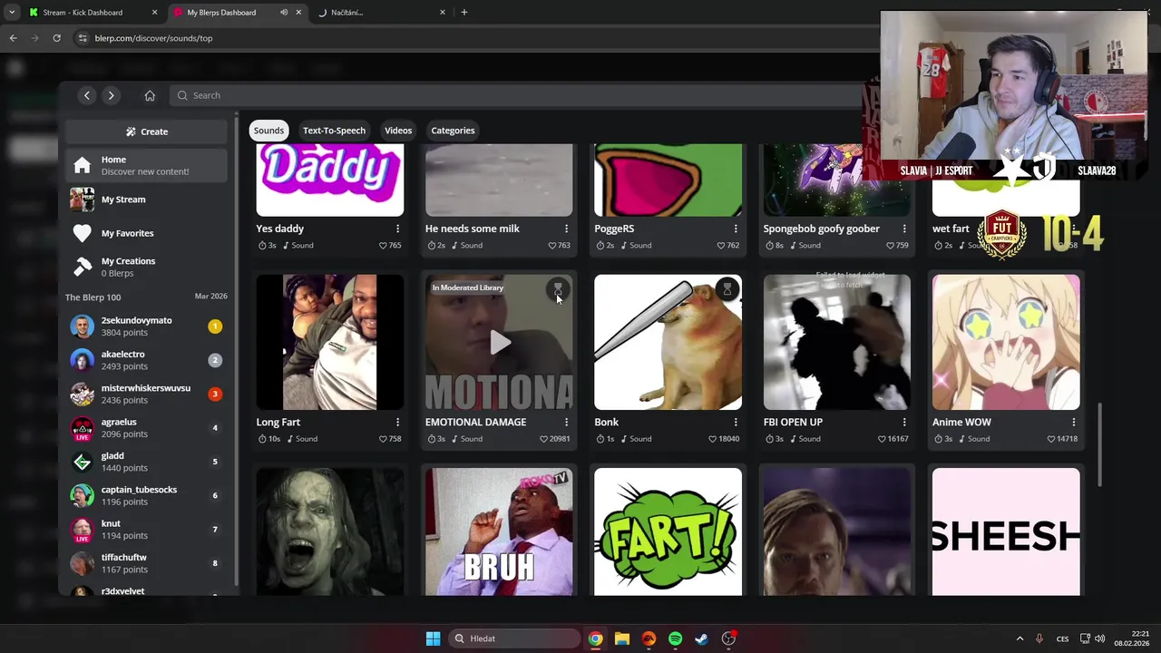Open File Explorer from the taskbar
1161x653 pixels.
[622, 638]
